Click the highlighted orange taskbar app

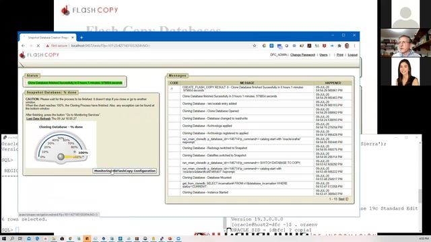tap(87, 239)
